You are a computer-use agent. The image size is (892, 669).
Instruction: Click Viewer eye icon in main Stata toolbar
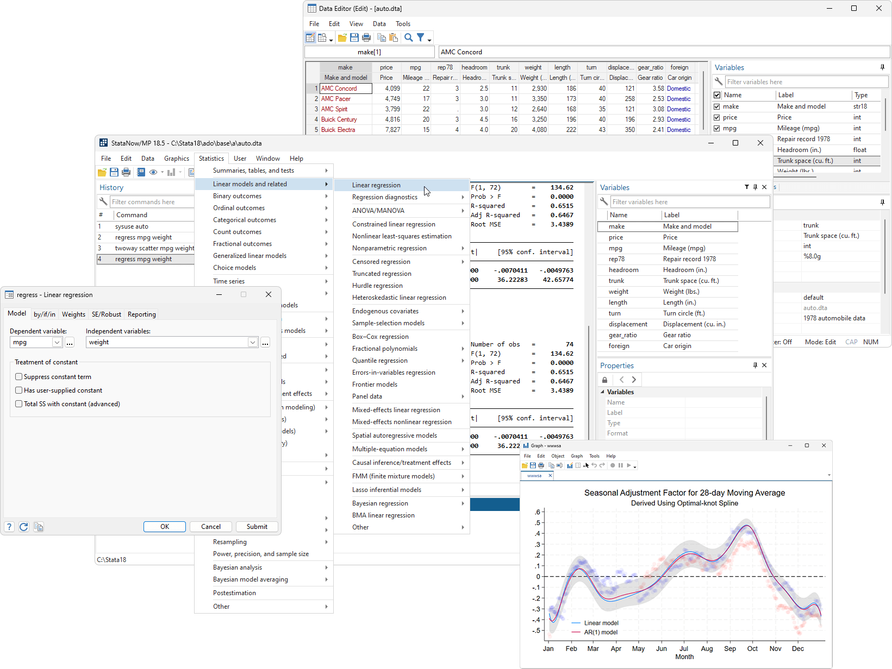(153, 172)
